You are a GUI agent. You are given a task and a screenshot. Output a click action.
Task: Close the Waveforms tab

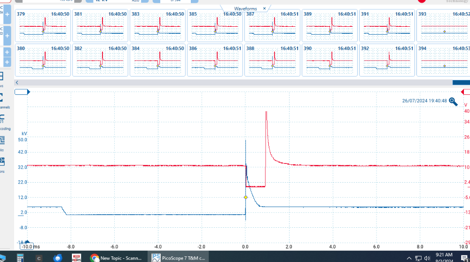pos(264,8)
